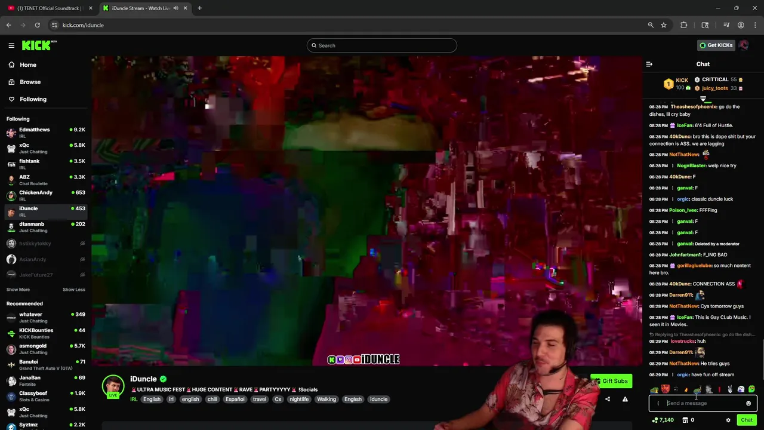The image size is (764, 430).
Task: Reload the page
Action: point(37,25)
